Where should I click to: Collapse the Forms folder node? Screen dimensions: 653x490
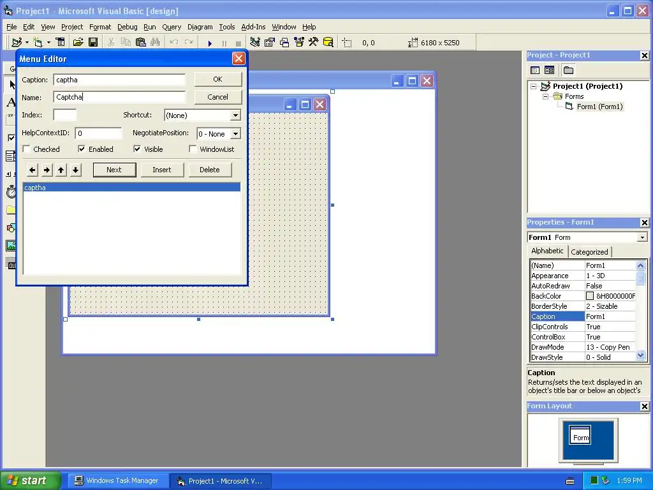545,96
